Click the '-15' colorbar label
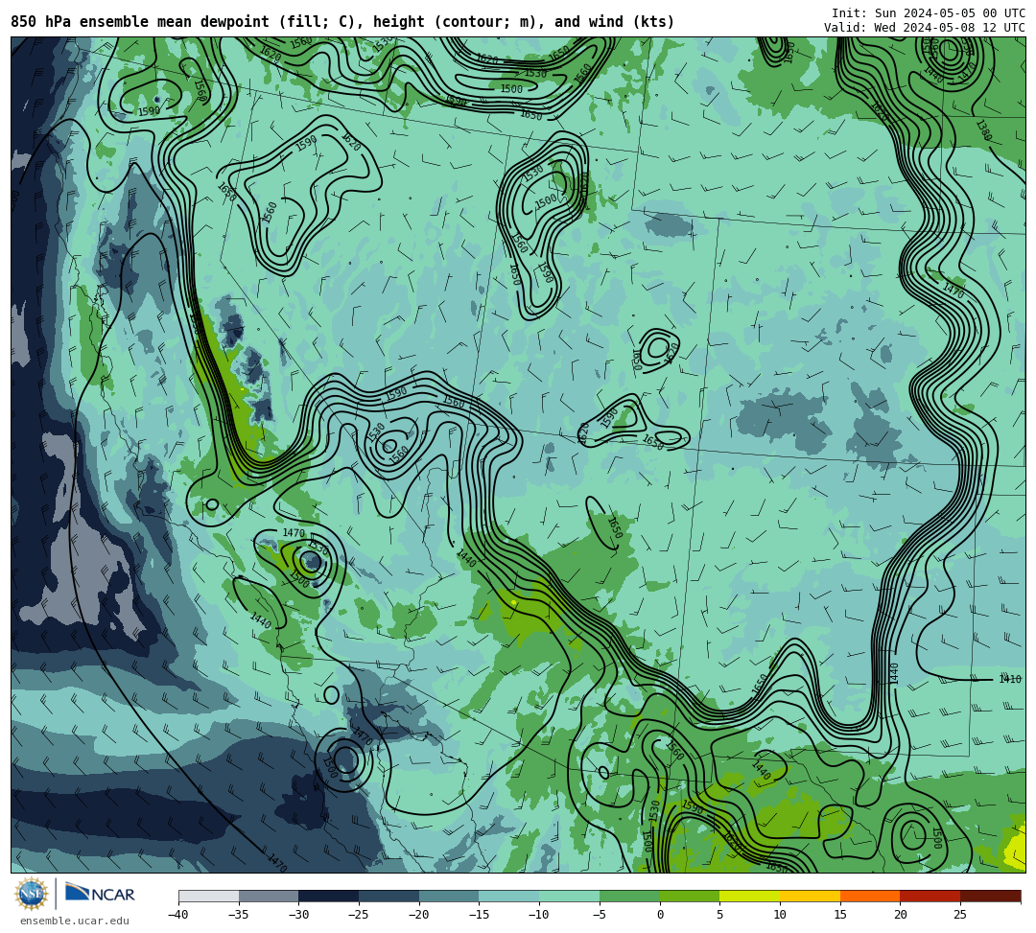 point(479,915)
